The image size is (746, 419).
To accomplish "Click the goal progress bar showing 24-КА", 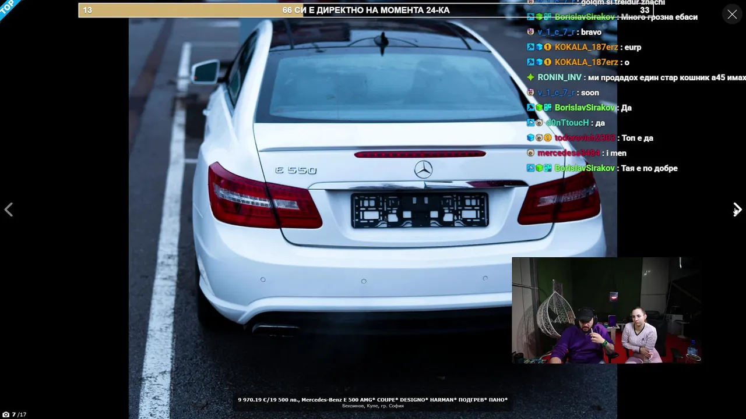I will point(366,10).
